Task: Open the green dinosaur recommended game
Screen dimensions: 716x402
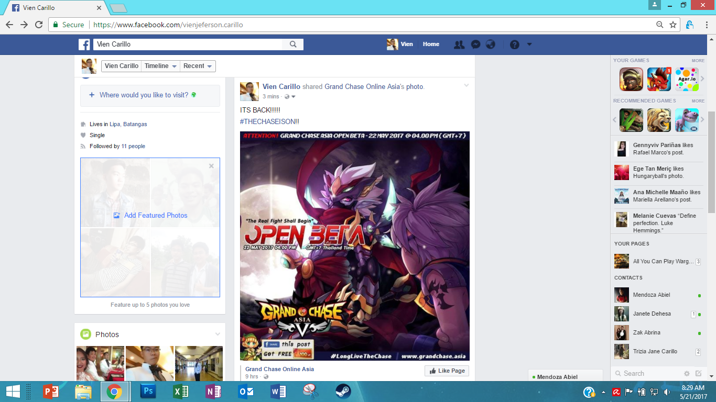Action: pos(631,120)
